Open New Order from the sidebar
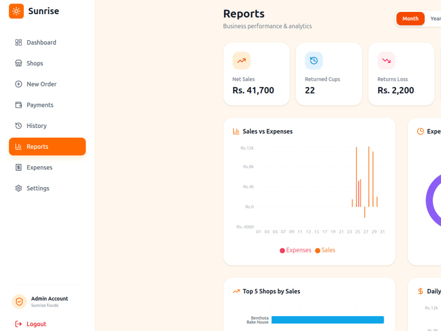Viewport: 441px width, 331px height. coord(47,84)
